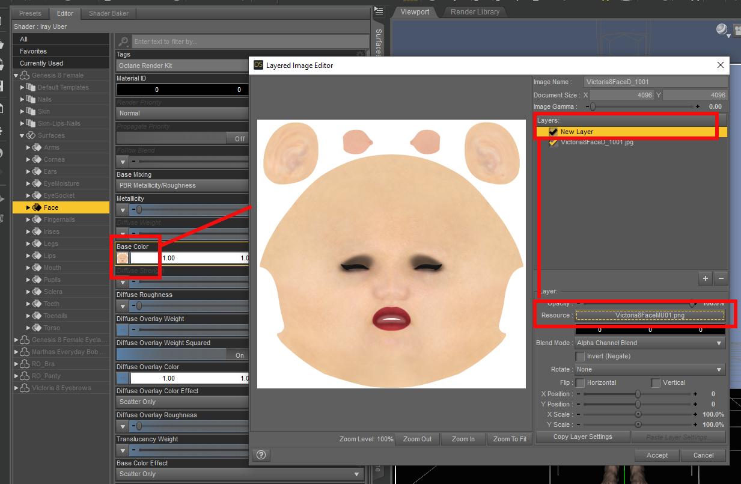Open the Base Color Effect dropdown
741x484 pixels.
[x=240, y=474]
